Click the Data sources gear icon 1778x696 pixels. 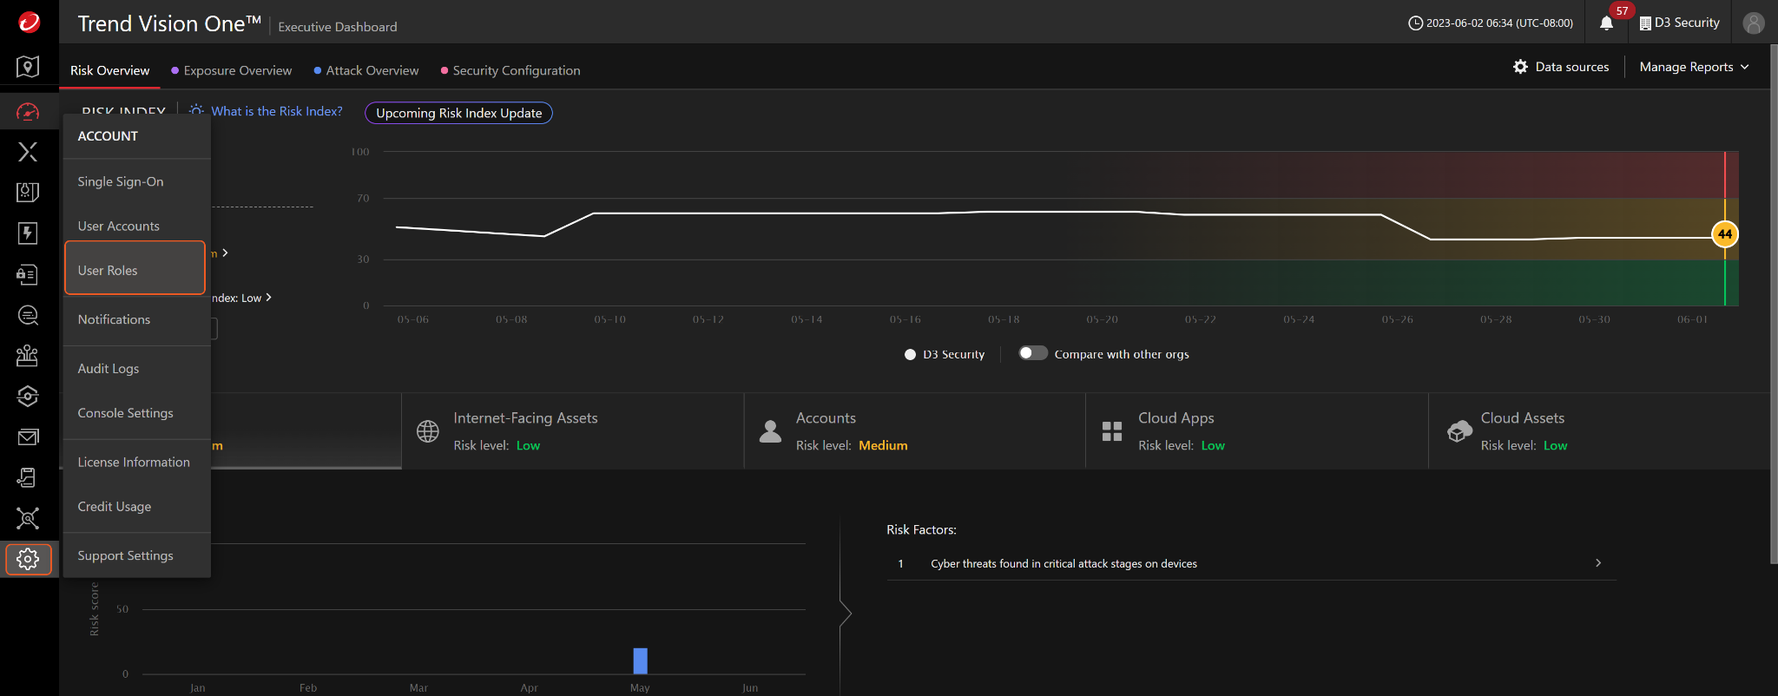coord(1520,67)
